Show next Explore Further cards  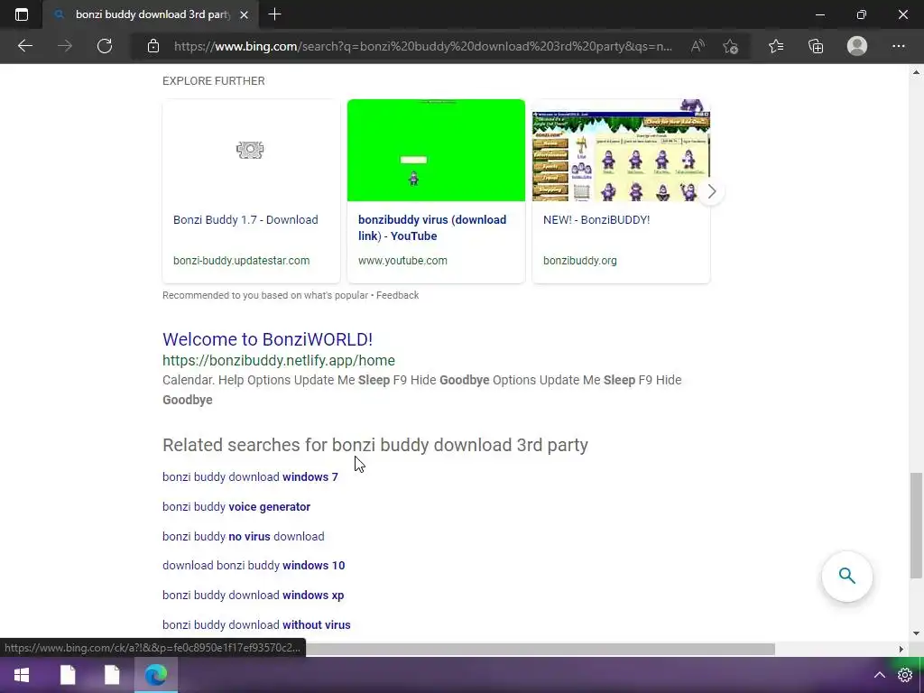coord(711,191)
